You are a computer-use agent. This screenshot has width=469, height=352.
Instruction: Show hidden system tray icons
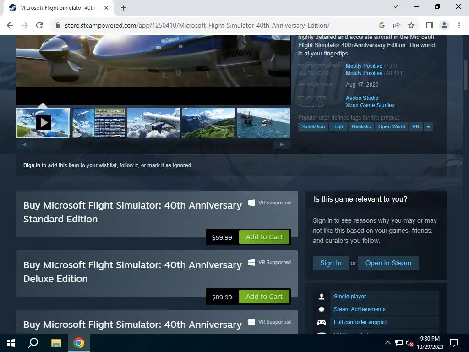[387, 343]
